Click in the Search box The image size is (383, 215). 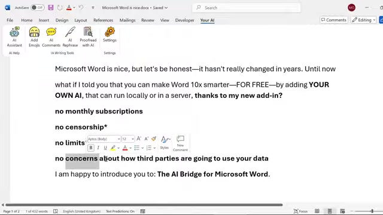(x=247, y=8)
